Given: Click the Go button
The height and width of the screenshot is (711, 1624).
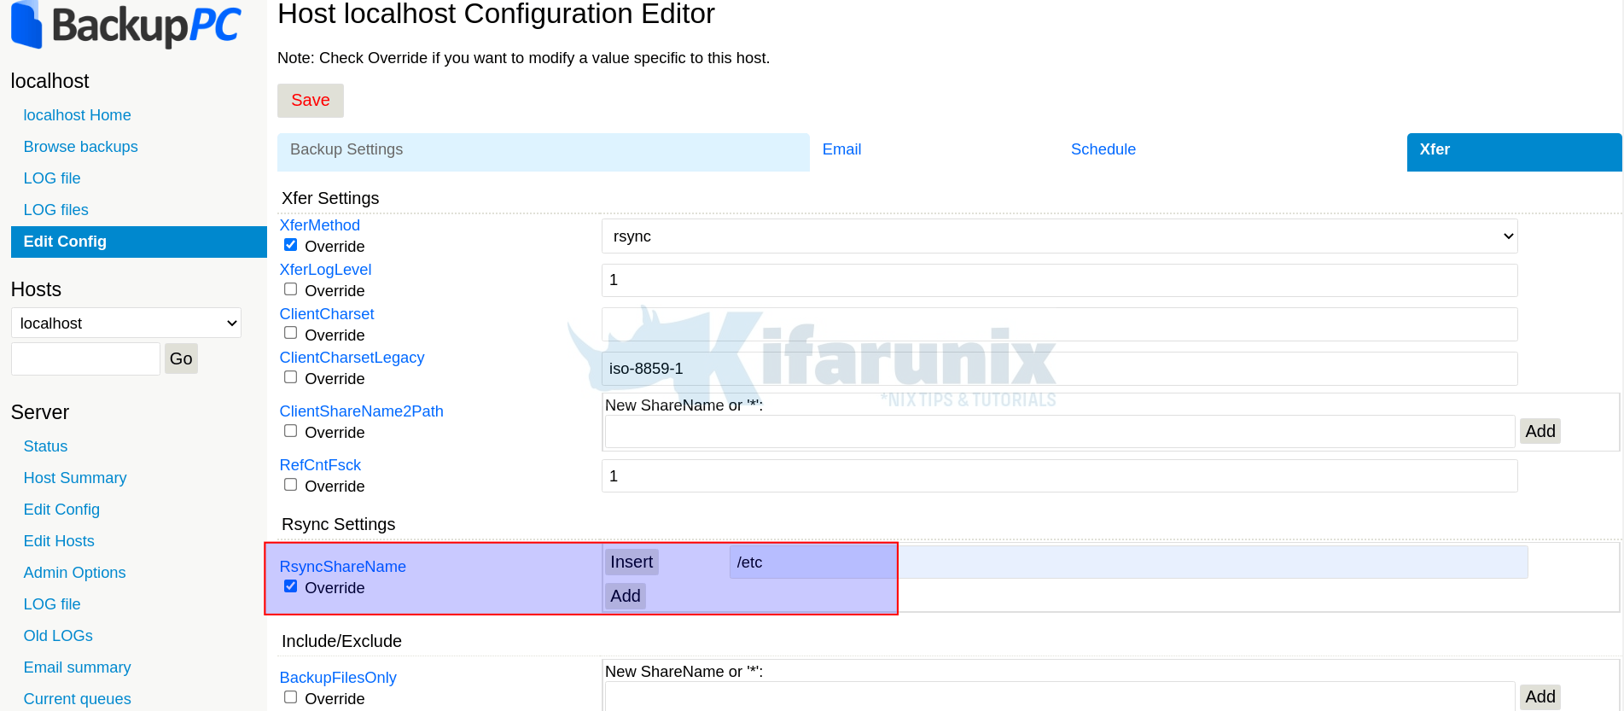Looking at the screenshot, I should [181, 358].
